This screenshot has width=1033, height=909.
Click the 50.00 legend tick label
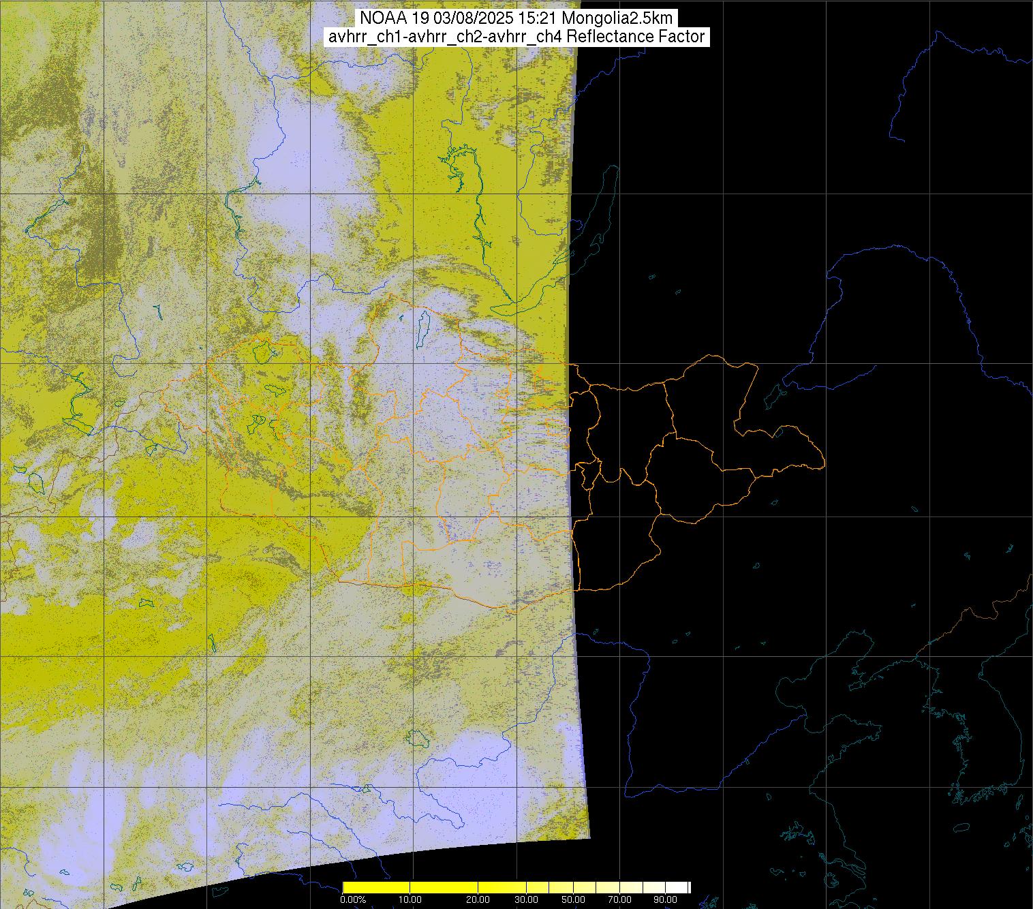(574, 900)
